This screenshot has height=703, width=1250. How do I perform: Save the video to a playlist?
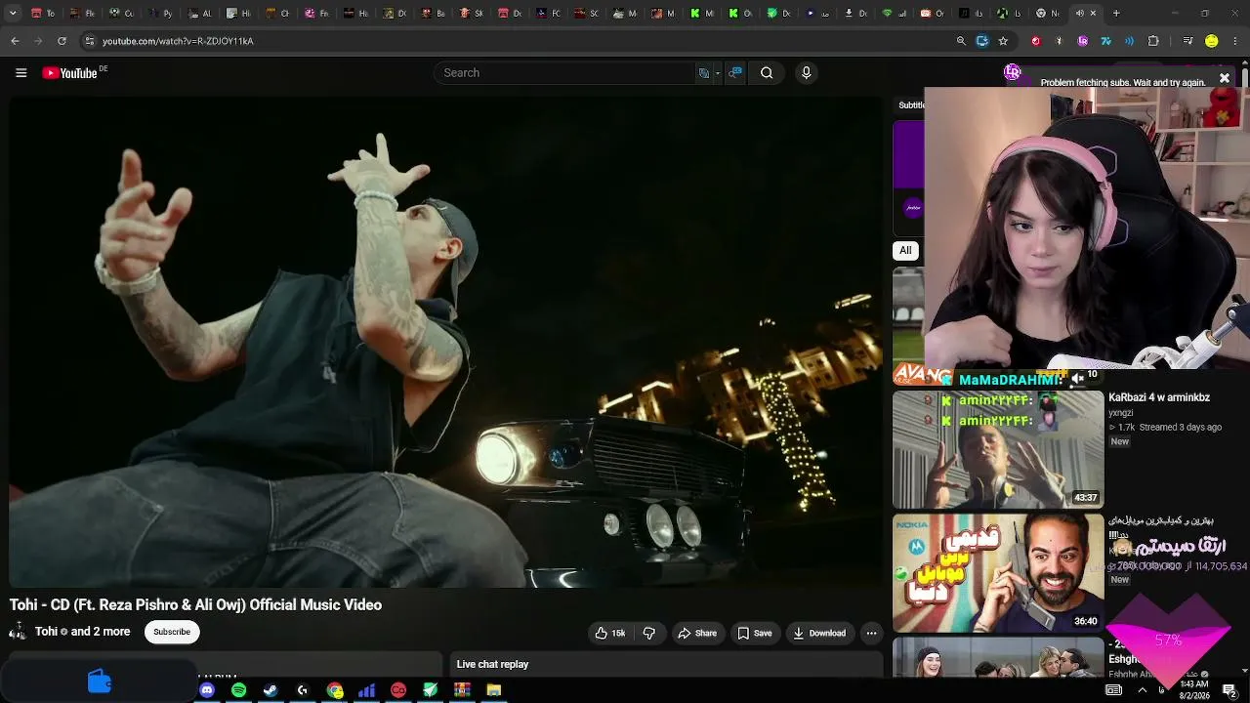pyautogui.click(x=755, y=633)
